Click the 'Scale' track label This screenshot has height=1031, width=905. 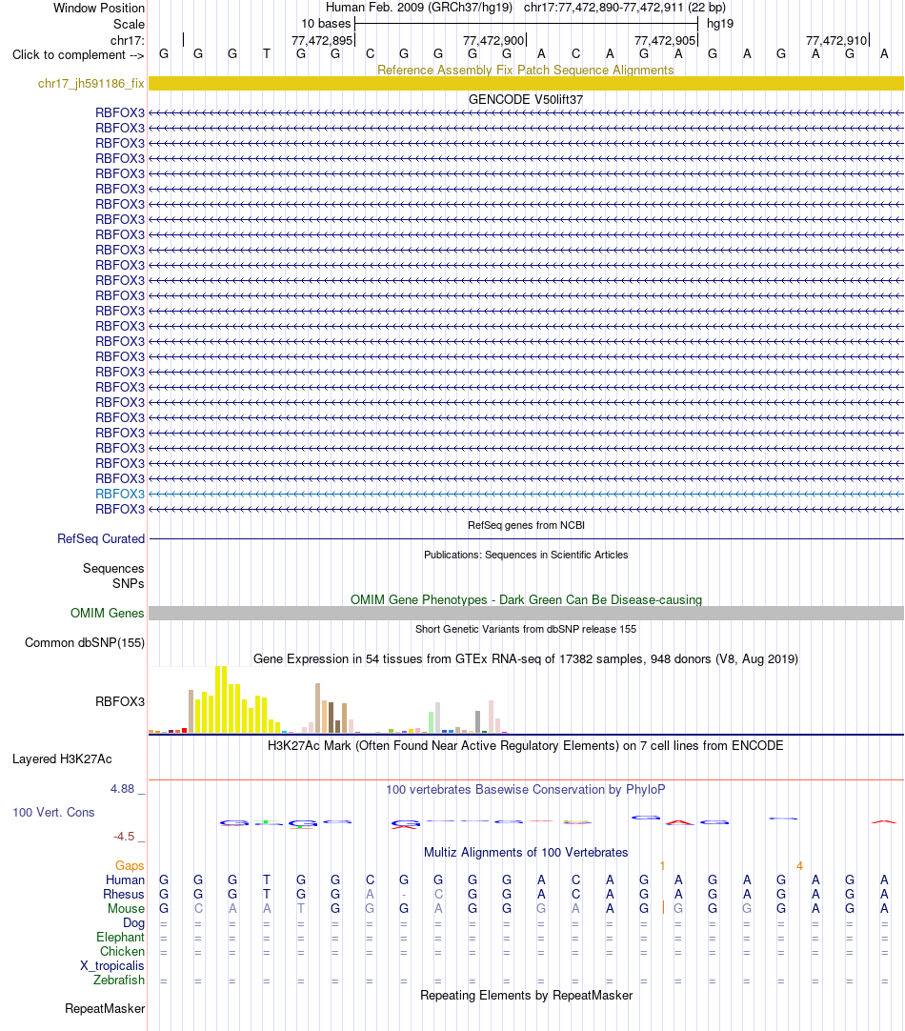[x=129, y=25]
